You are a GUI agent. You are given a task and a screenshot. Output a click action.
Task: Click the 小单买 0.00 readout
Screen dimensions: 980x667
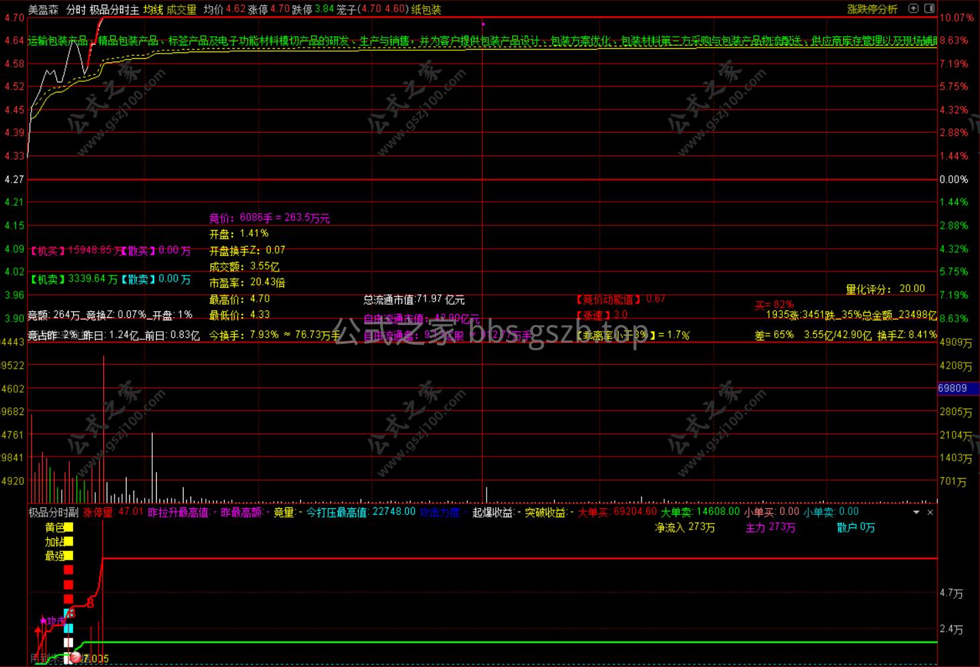coord(772,512)
